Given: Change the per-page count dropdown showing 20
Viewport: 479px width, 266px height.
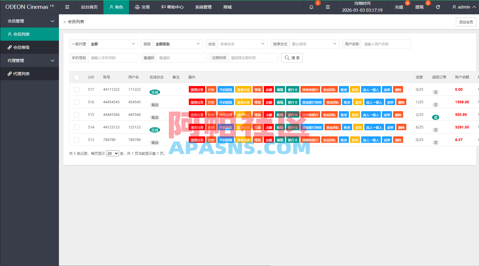Looking at the screenshot, I should click(x=113, y=153).
